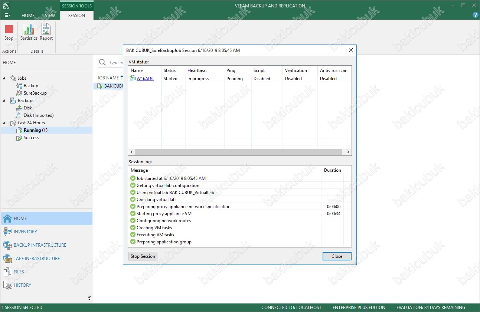Open the main application menu dropdown
The width and height of the screenshot is (480, 312).
[x=7, y=16]
